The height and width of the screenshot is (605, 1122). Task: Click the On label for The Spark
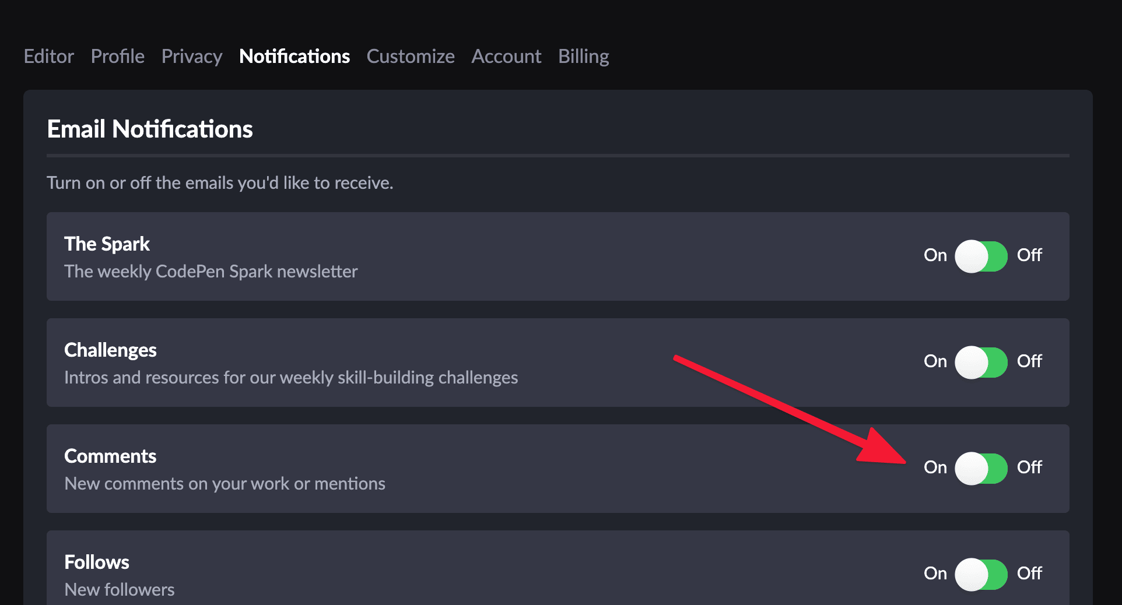coord(935,255)
